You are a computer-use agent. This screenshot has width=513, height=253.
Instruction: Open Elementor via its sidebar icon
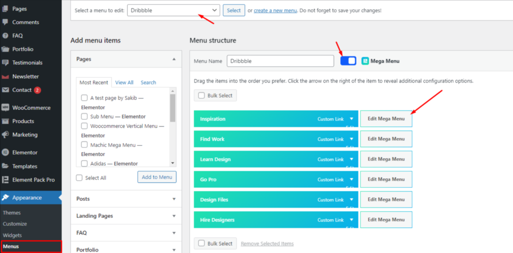pos(5,152)
